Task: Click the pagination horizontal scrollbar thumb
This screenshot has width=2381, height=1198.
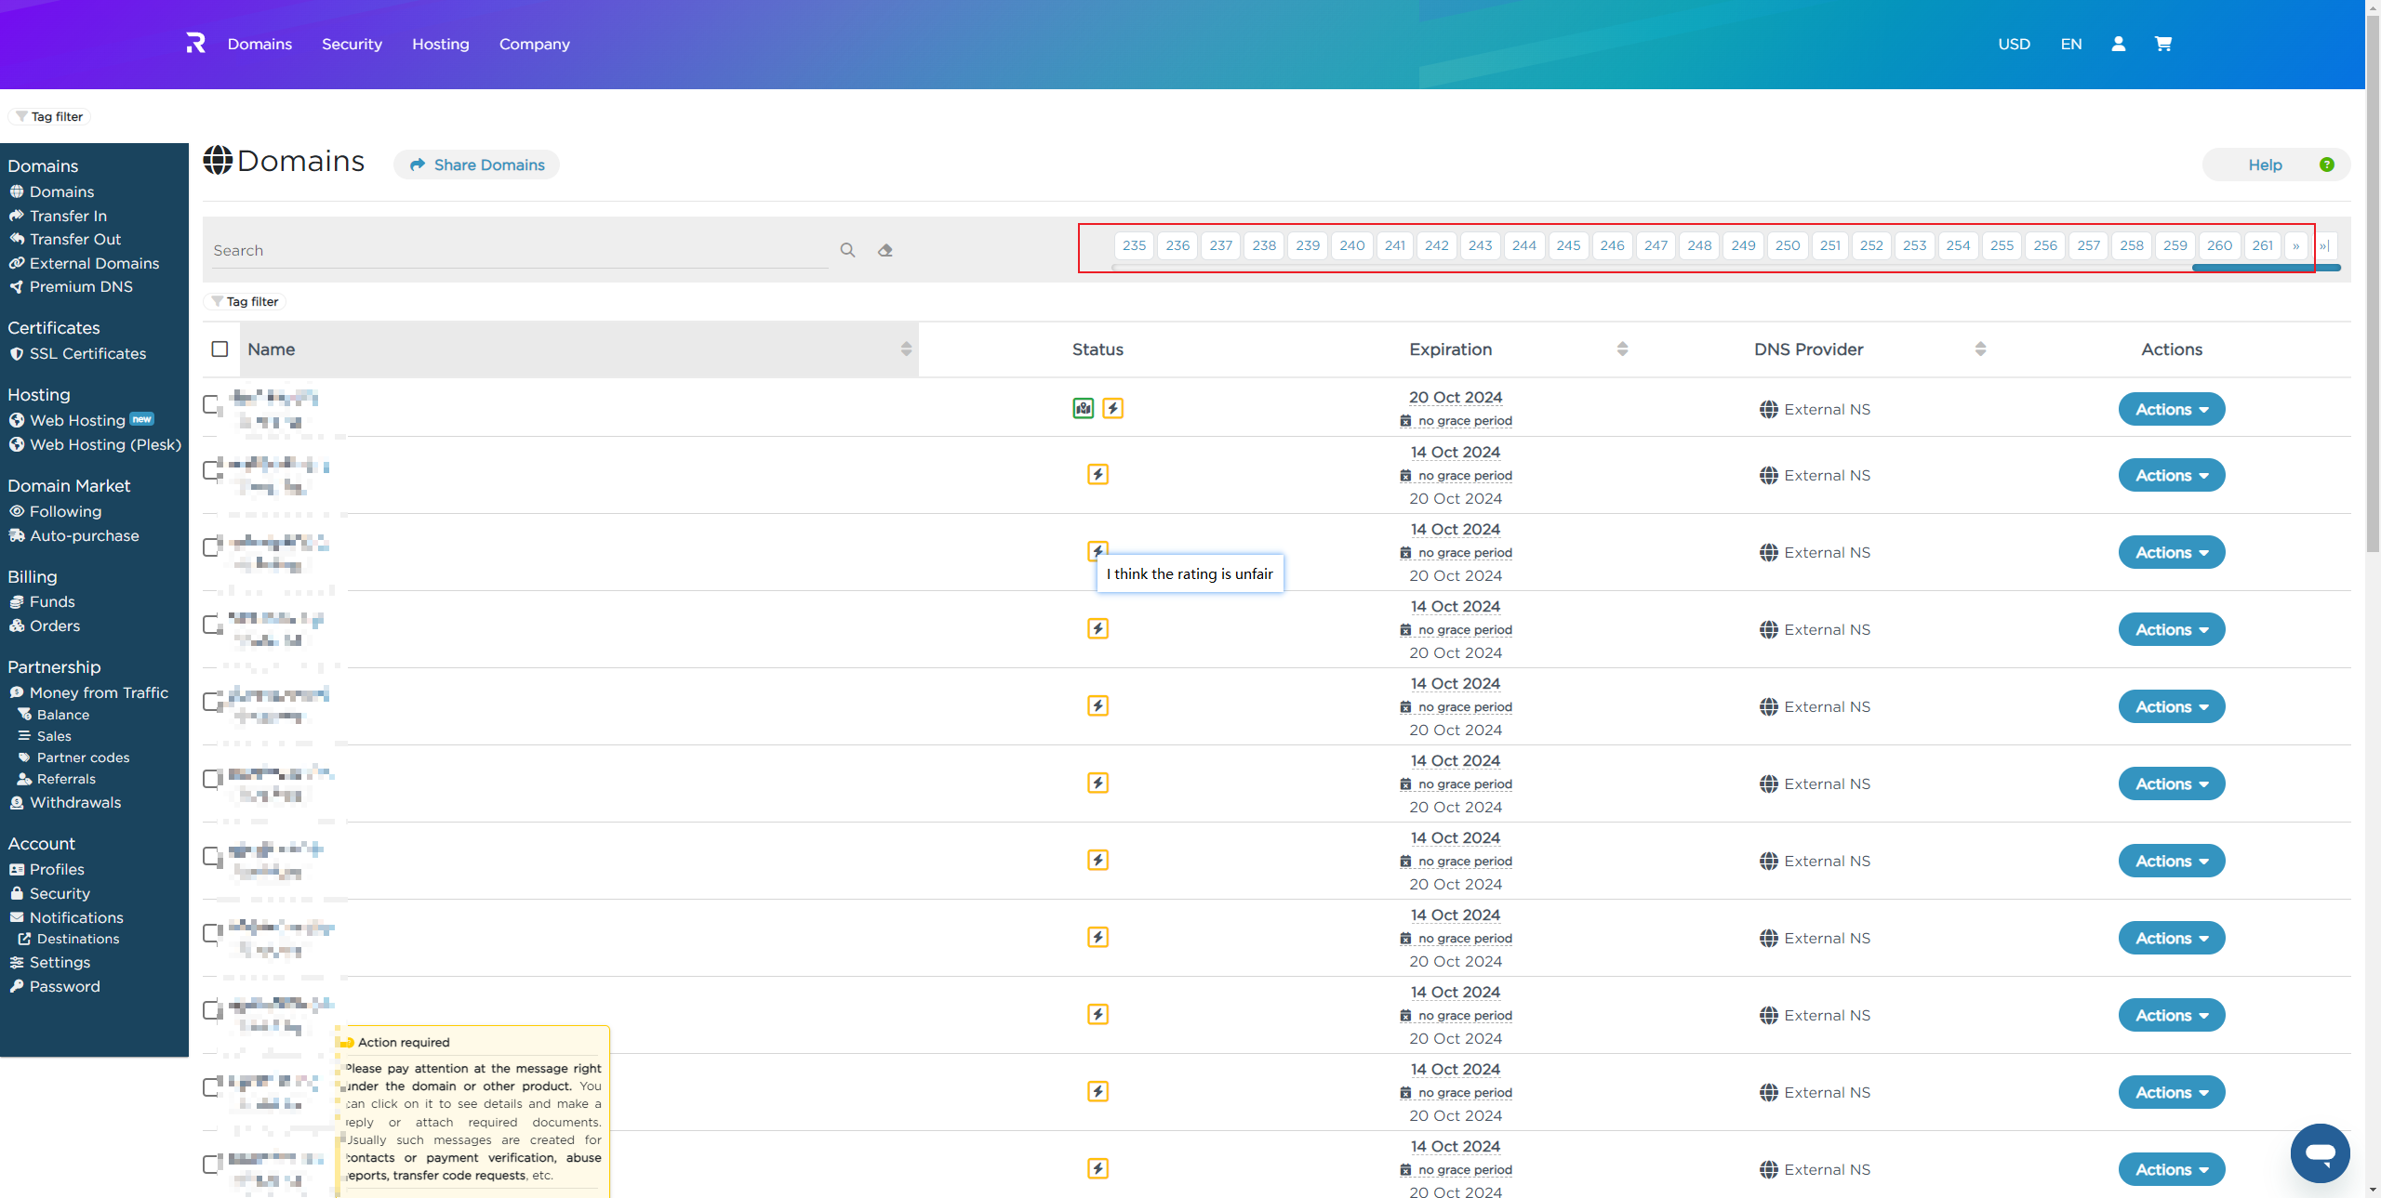Action: [x=2265, y=268]
